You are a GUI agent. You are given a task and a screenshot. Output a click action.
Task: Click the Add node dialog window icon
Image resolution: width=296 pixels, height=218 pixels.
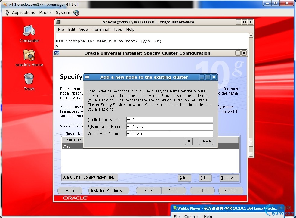coord(87,77)
